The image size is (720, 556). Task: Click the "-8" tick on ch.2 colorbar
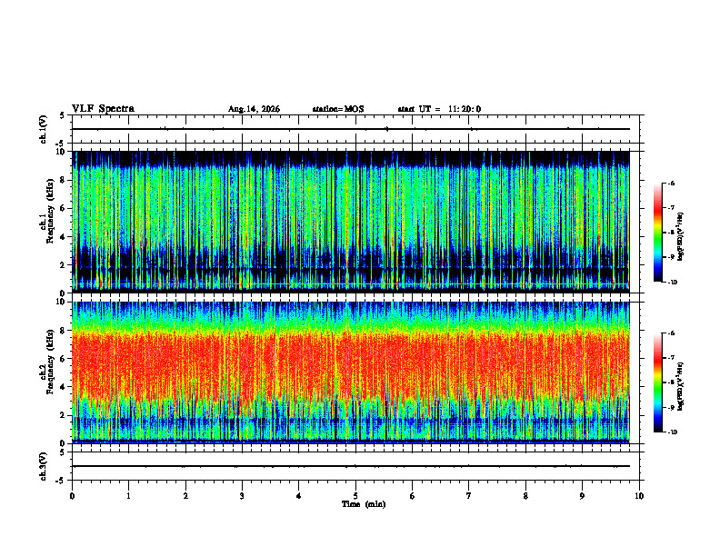click(x=672, y=382)
